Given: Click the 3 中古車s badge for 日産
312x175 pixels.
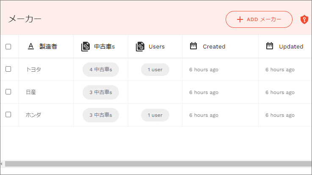Looking at the screenshot, I should click(101, 92).
